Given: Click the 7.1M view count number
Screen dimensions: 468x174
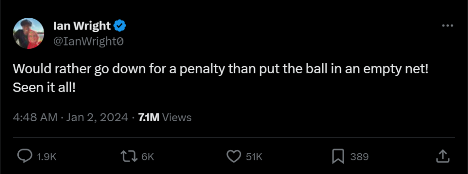Looking at the screenshot, I should 149,118.
